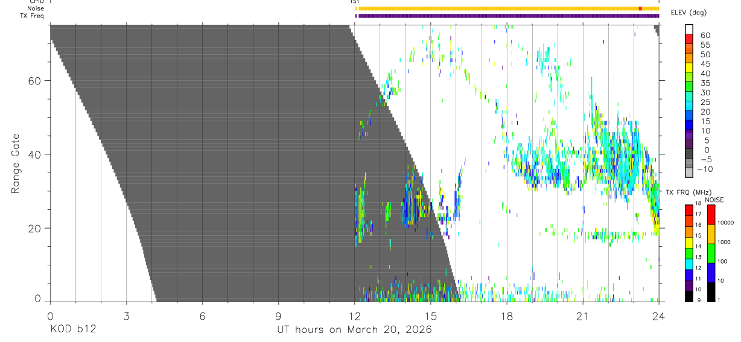Image resolution: width=741 pixels, height=342 pixels.
Task: Click the '10000' NOISE colorbar label
Action: (725, 223)
